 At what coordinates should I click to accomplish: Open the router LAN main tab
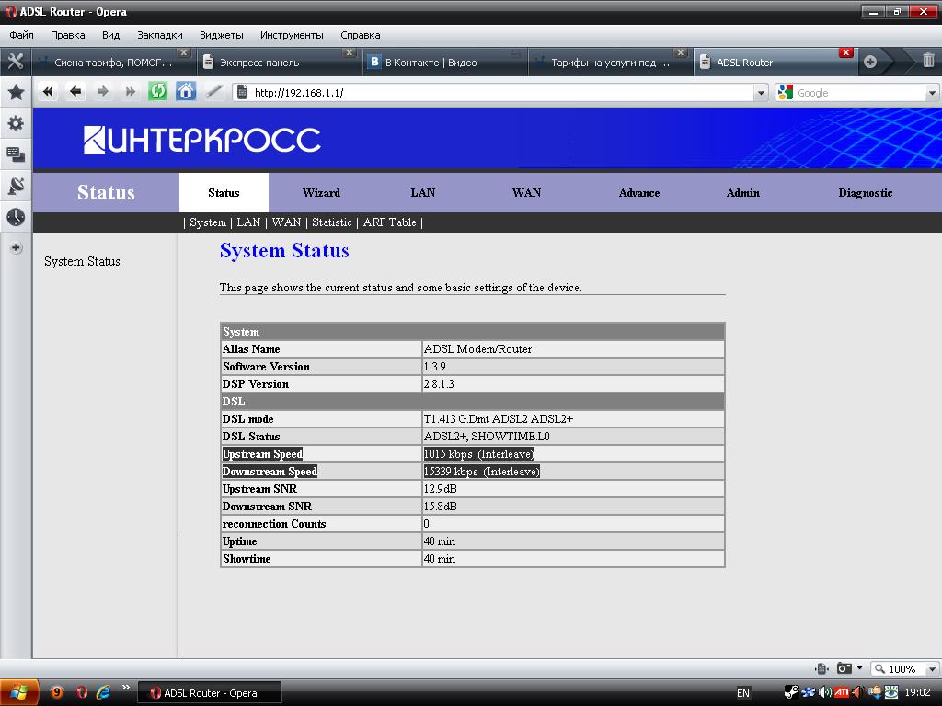click(423, 193)
